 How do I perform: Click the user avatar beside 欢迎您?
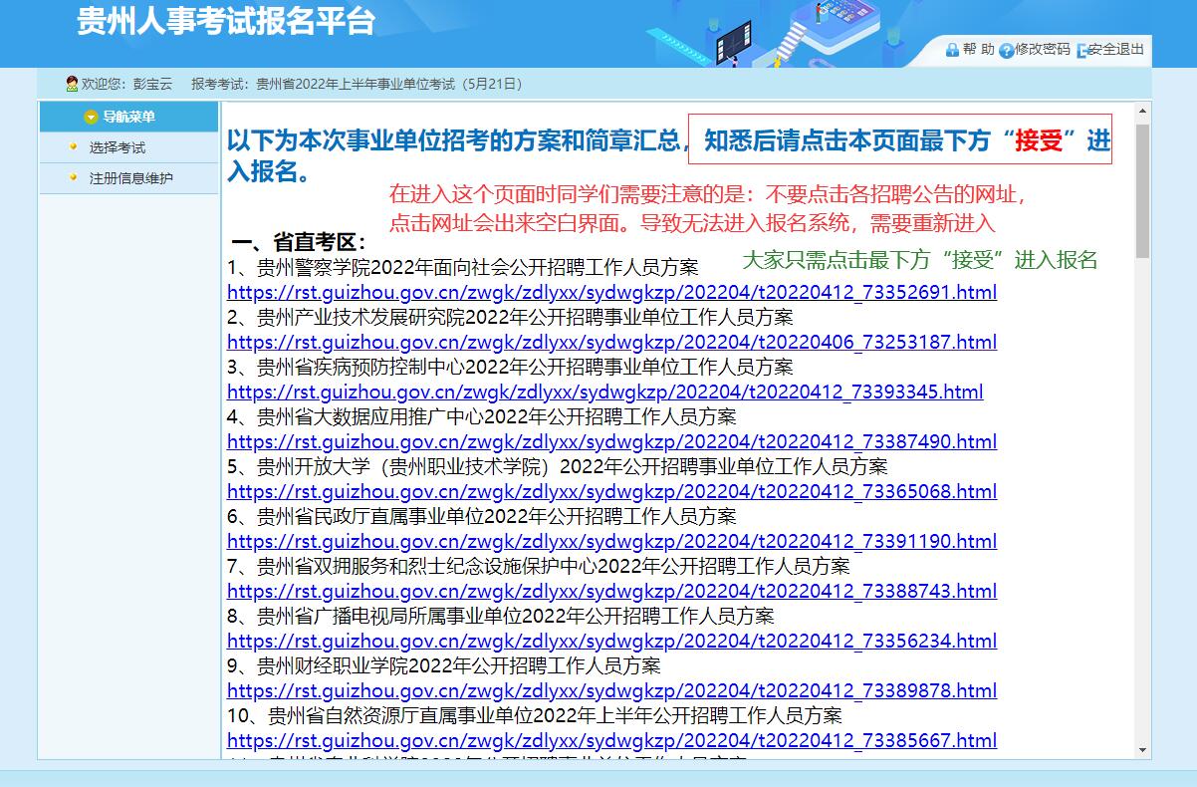(x=71, y=84)
